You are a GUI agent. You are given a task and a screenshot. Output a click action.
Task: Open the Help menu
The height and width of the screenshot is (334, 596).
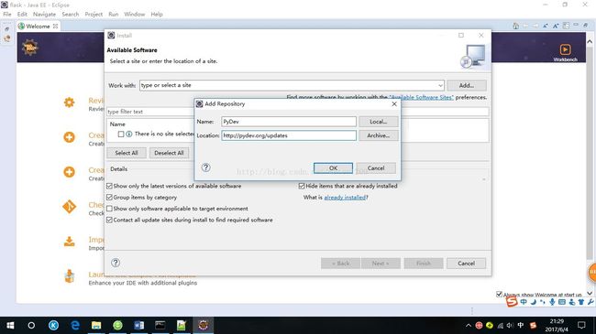[x=157, y=14]
